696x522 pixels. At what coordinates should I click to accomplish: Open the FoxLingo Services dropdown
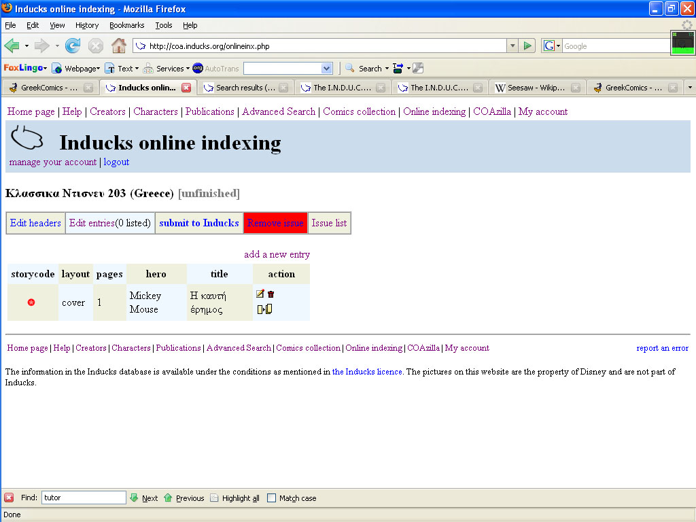click(x=170, y=69)
